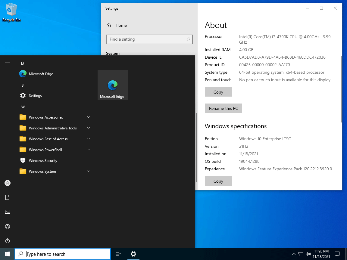347x260 pixels.
Task: Click the Rename this PC button
Action: coord(223,108)
